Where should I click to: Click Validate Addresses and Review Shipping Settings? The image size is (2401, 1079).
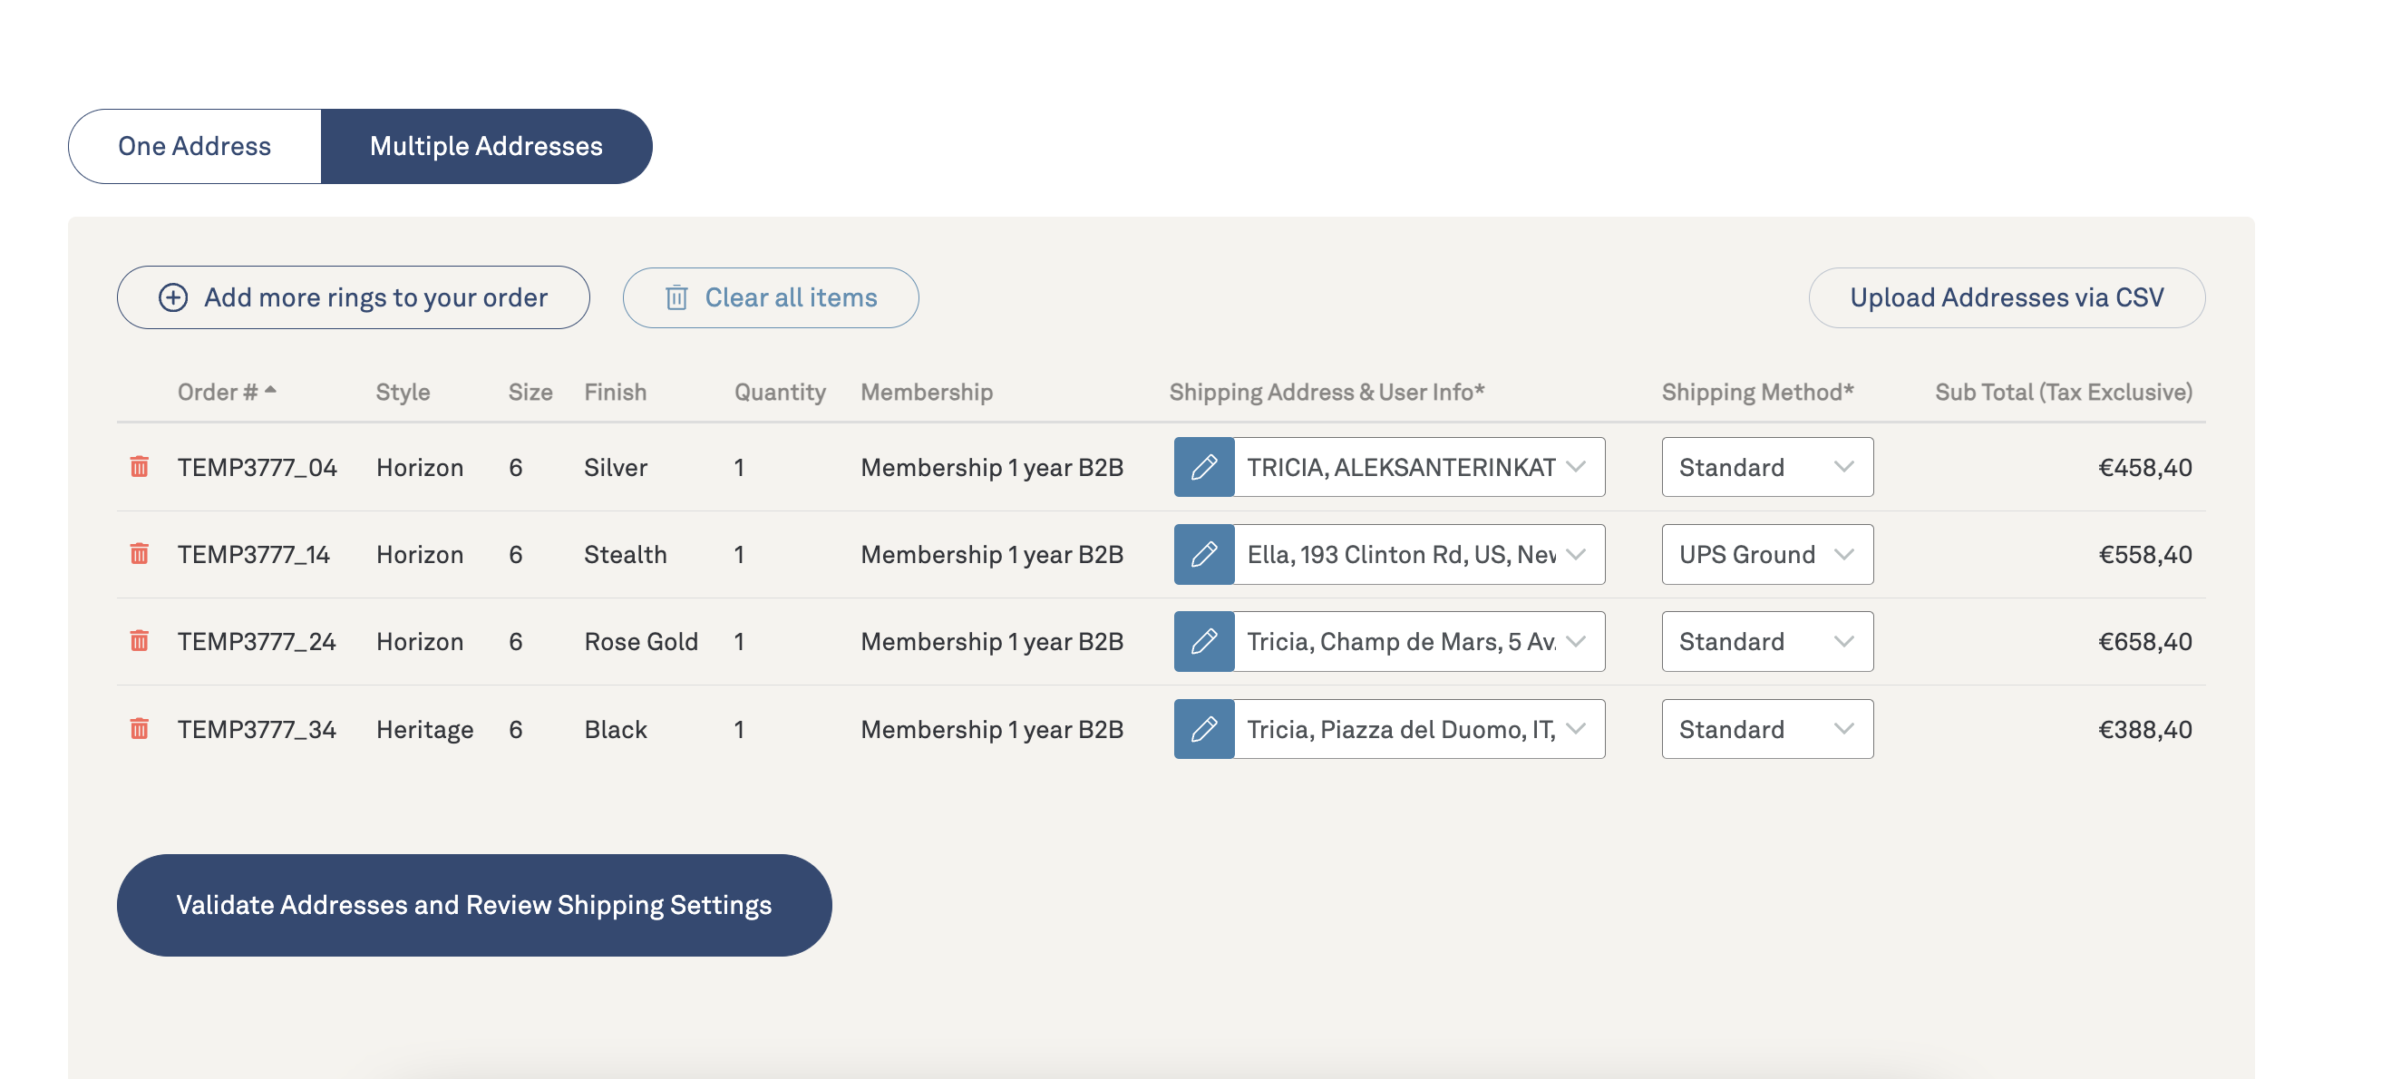click(474, 905)
